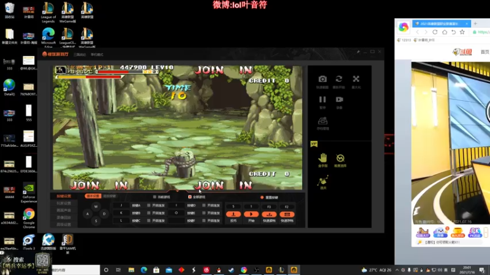
Task: Open new tab in browser window
Action: point(475,23)
